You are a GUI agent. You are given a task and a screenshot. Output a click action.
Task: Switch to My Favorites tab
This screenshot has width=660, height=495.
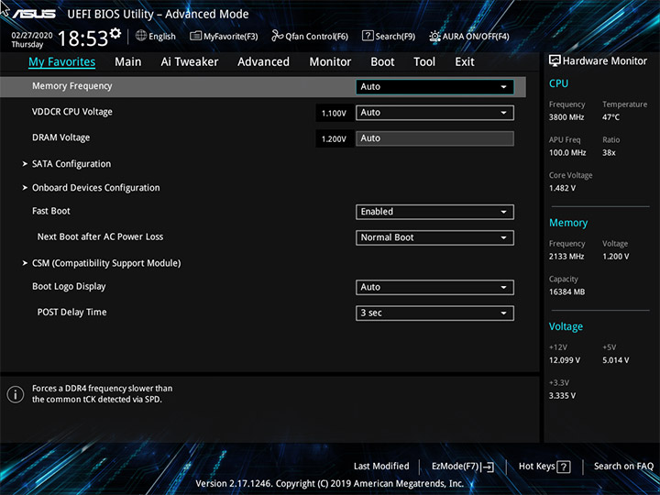(62, 62)
